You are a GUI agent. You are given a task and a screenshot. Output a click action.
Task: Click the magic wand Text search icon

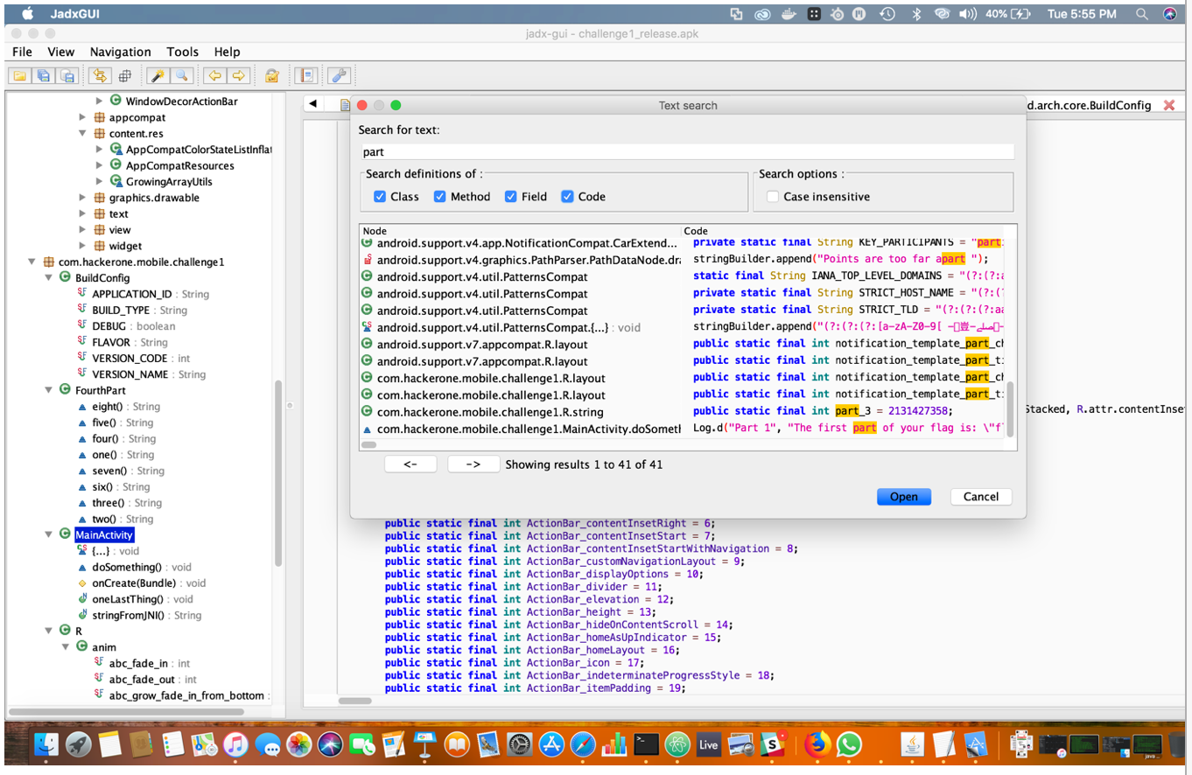pos(157,75)
